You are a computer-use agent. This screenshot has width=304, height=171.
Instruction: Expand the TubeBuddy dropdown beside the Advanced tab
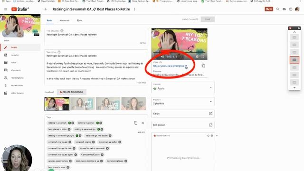(x=79, y=20)
